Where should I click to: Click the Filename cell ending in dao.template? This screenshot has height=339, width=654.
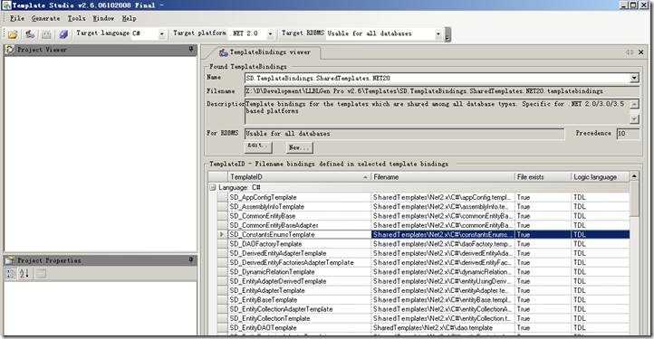pyautogui.click(x=443, y=328)
